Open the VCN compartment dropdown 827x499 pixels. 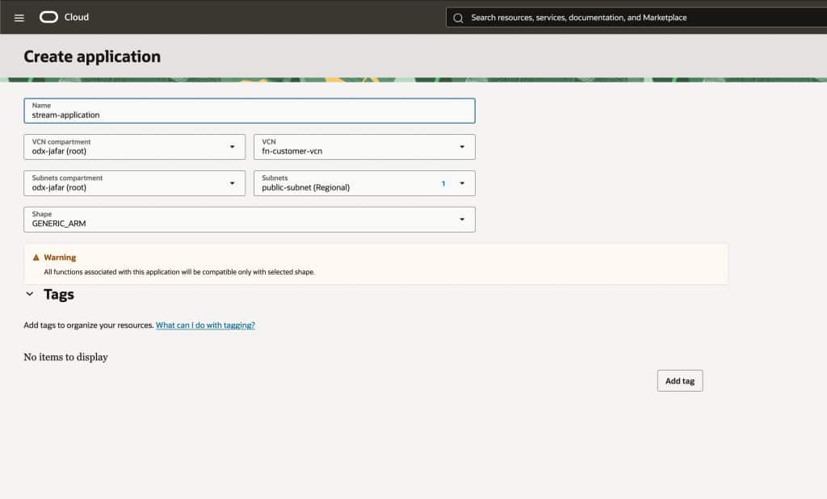[x=135, y=147]
